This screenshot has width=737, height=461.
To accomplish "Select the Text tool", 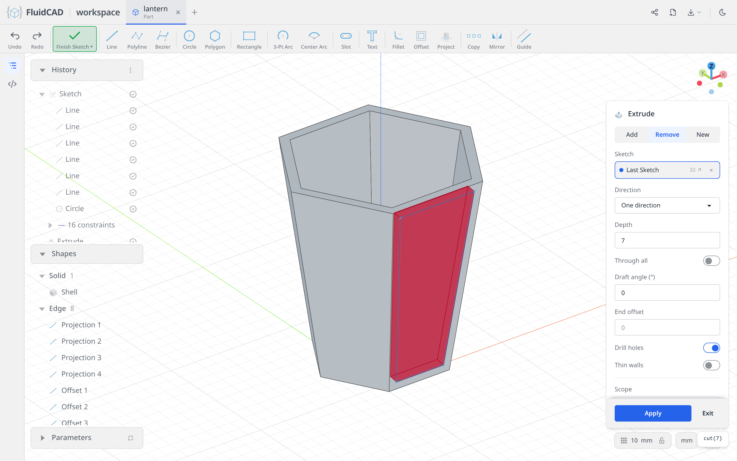I will point(372,39).
